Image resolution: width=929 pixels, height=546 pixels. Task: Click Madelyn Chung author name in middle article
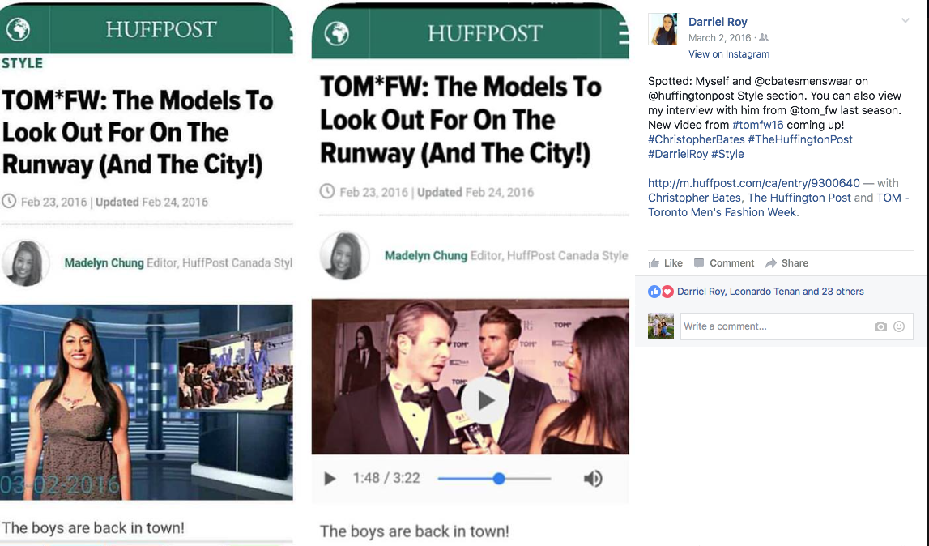[425, 255]
